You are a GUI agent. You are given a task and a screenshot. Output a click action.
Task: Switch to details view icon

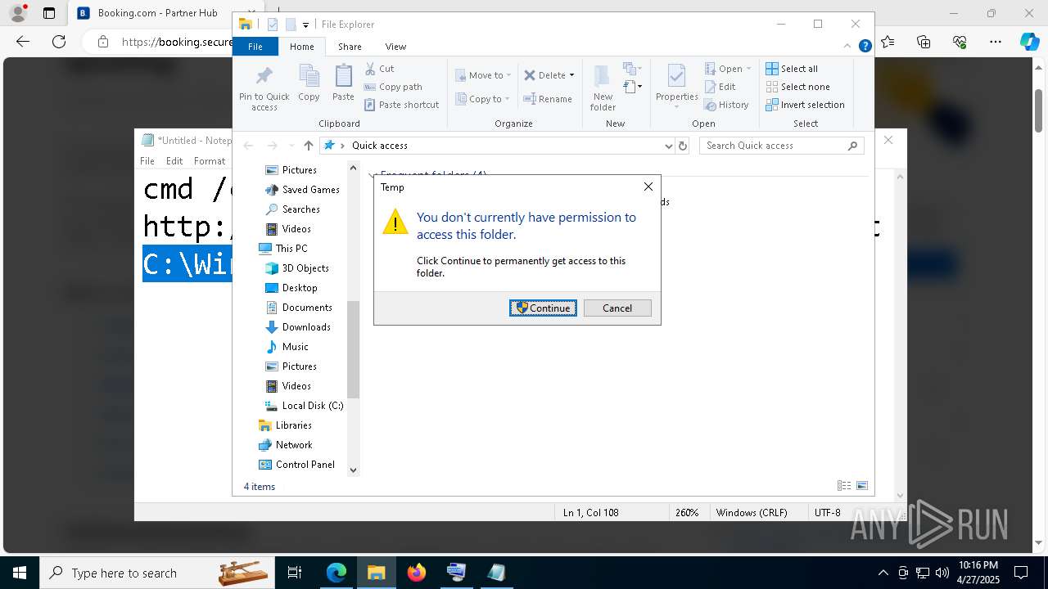pyautogui.click(x=844, y=486)
